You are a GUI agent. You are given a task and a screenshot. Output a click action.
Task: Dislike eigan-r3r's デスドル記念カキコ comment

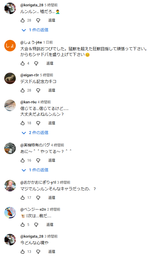coord(38,90)
